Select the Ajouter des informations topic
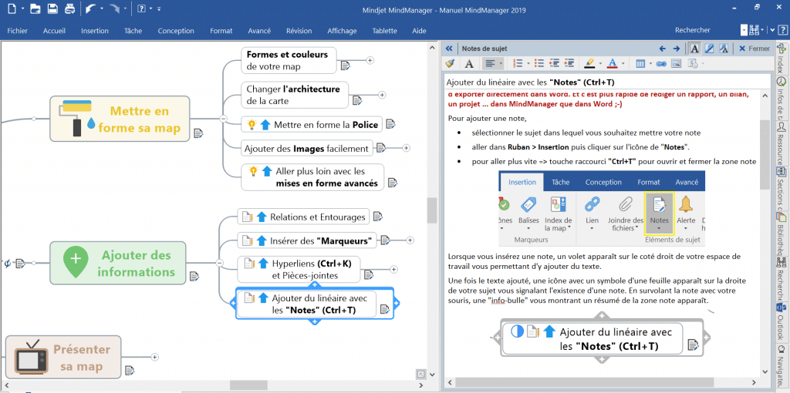This screenshot has width=790, height=393. (118, 264)
